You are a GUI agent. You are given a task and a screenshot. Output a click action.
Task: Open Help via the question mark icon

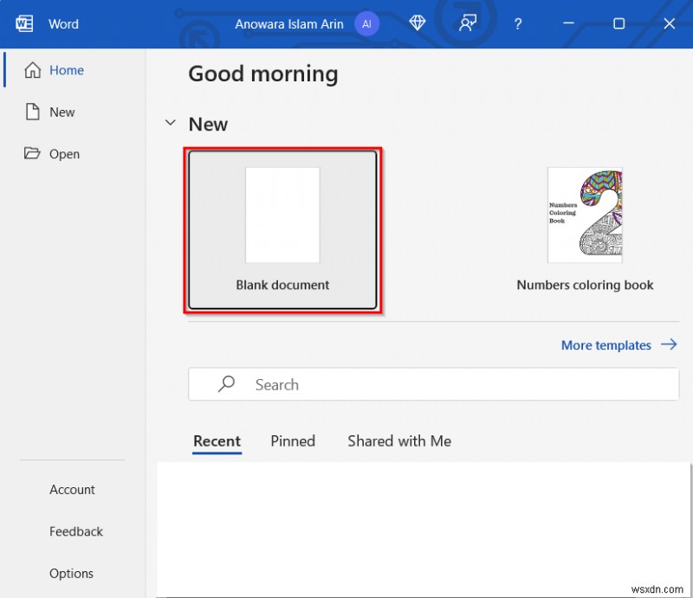point(517,23)
